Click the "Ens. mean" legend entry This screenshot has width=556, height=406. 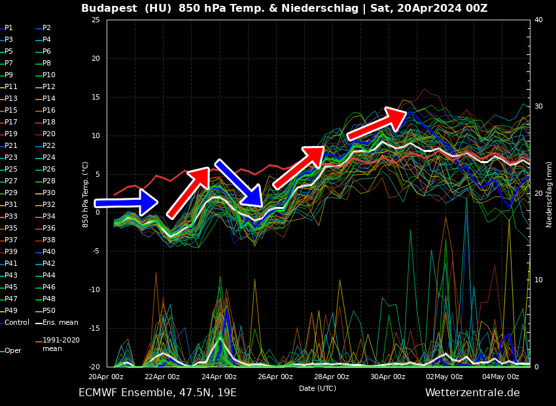click(57, 322)
